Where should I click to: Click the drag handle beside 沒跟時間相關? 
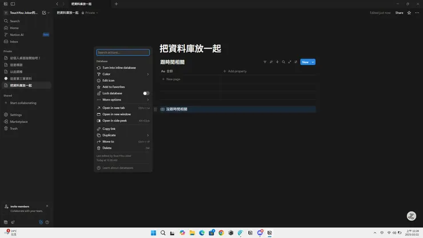tap(155, 109)
